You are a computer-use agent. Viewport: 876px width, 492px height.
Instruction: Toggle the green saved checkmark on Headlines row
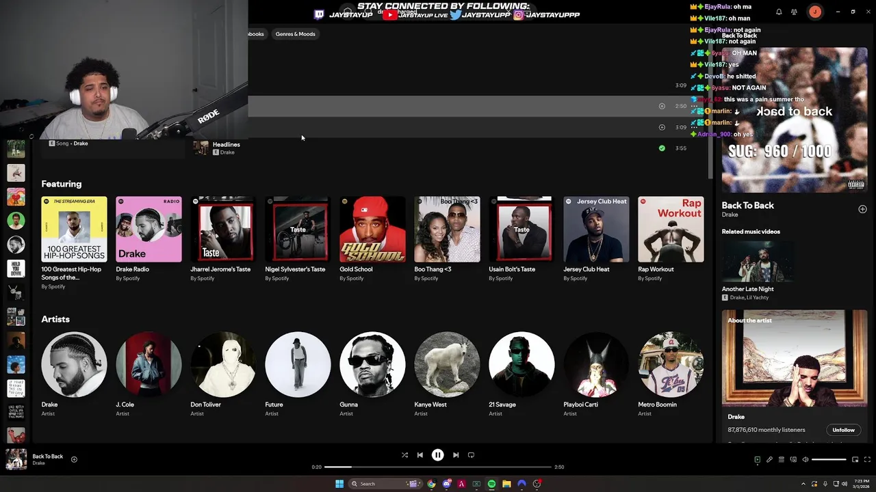tap(662, 148)
